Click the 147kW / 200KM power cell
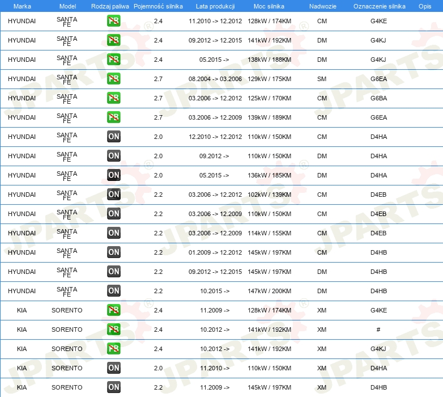The width and height of the screenshot is (443, 397). 269,291
